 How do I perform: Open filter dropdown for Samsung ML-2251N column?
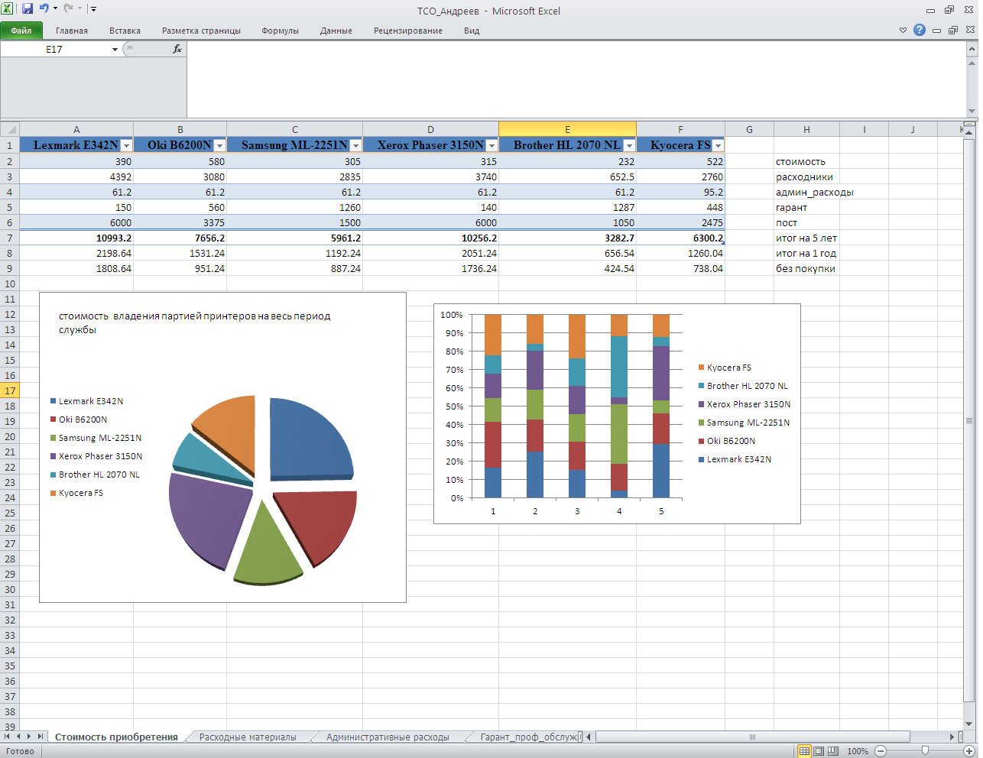pos(355,146)
